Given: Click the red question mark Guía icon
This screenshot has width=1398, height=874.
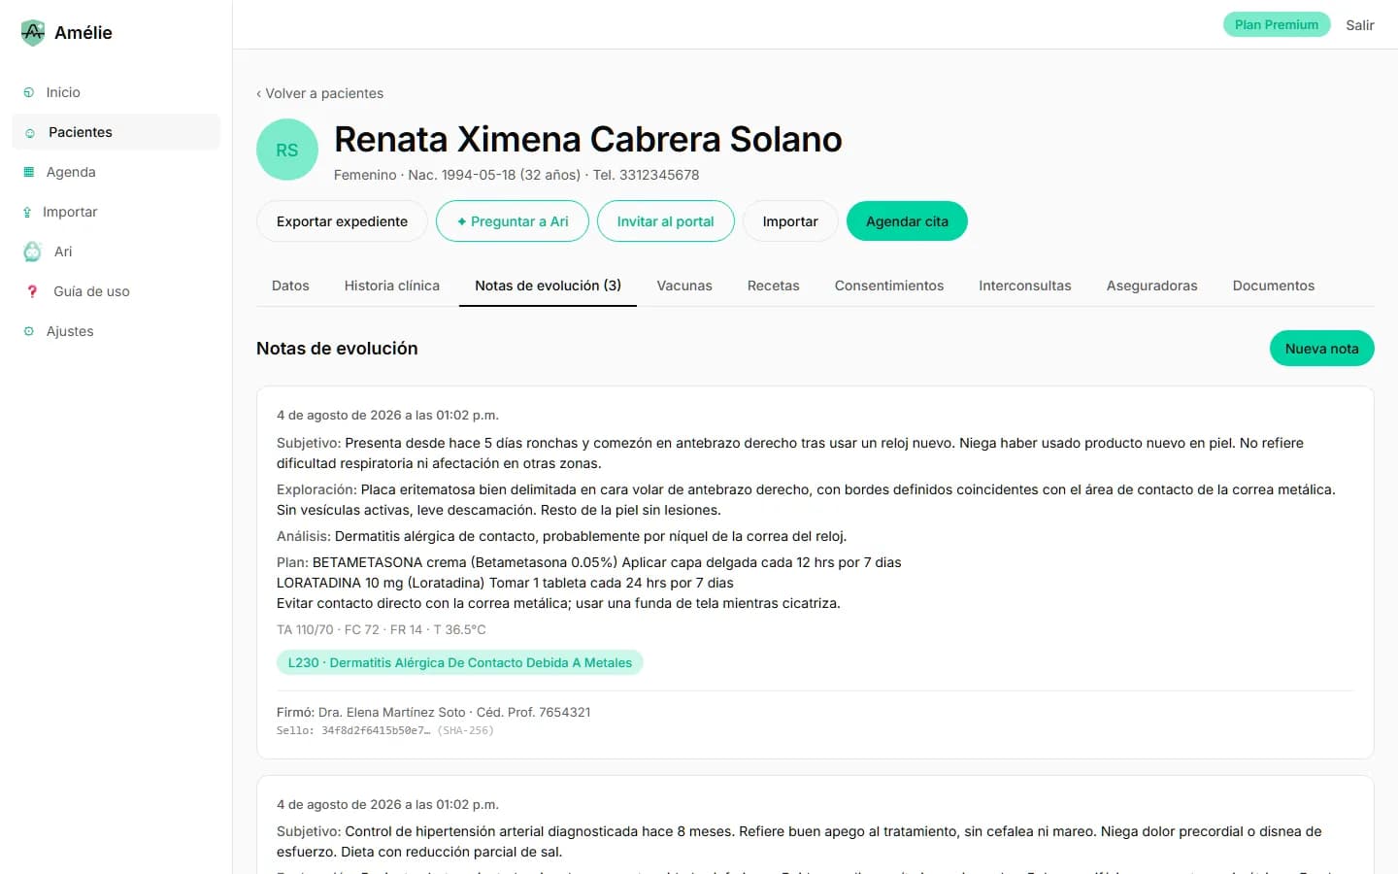Looking at the screenshot, I should click(x=32, y=291).
